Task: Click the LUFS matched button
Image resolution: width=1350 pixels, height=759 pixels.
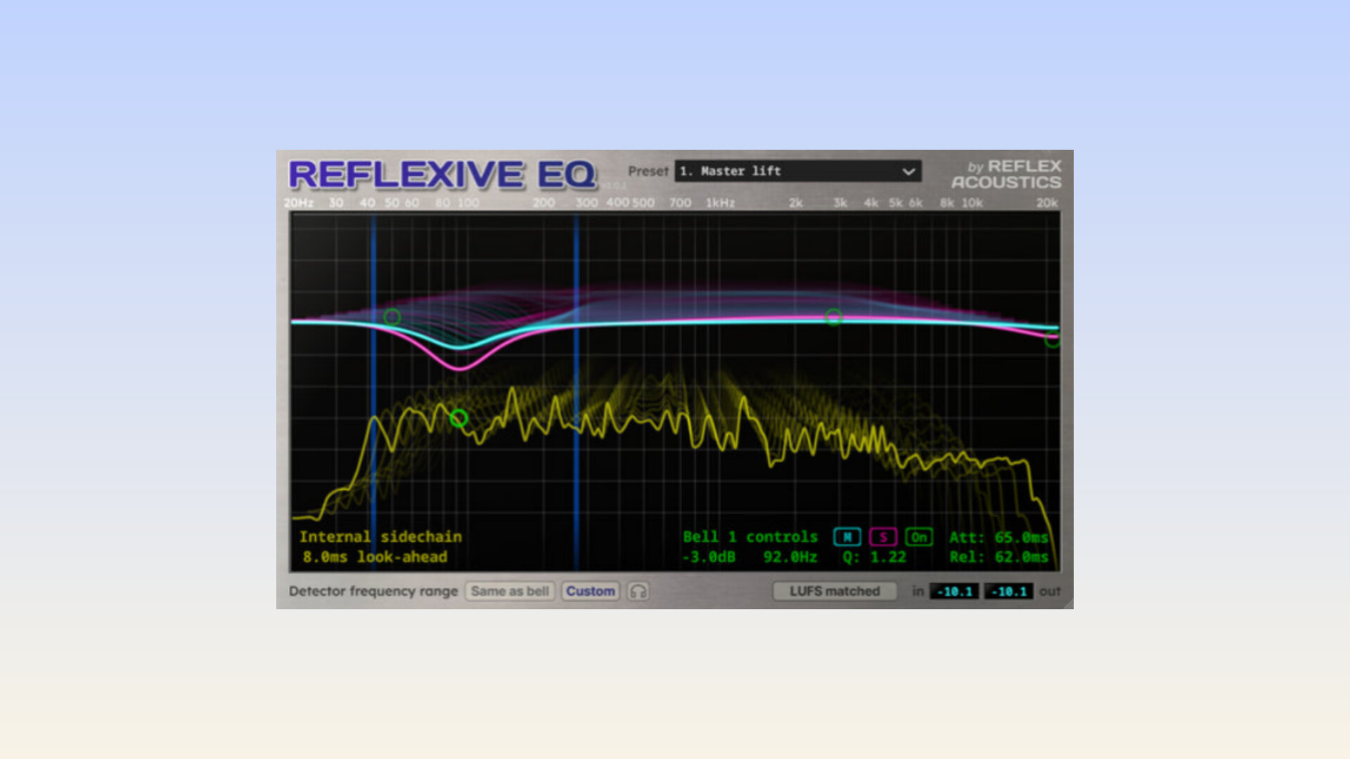Action: tap(835, 591)
